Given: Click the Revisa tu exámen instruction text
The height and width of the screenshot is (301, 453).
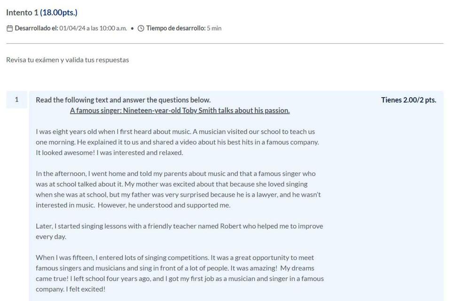Looking at the screenshot, I should pyautogui.click(x=68, y=60).
